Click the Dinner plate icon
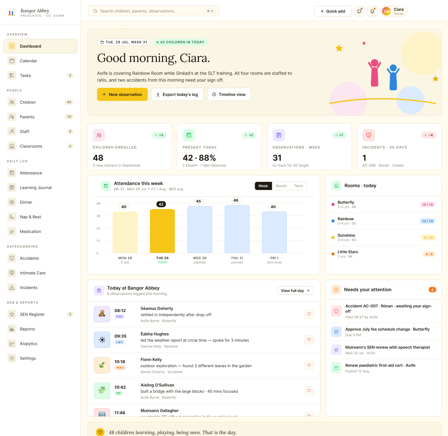The height and width of the screenshot is (436, 448). [12, 202]
